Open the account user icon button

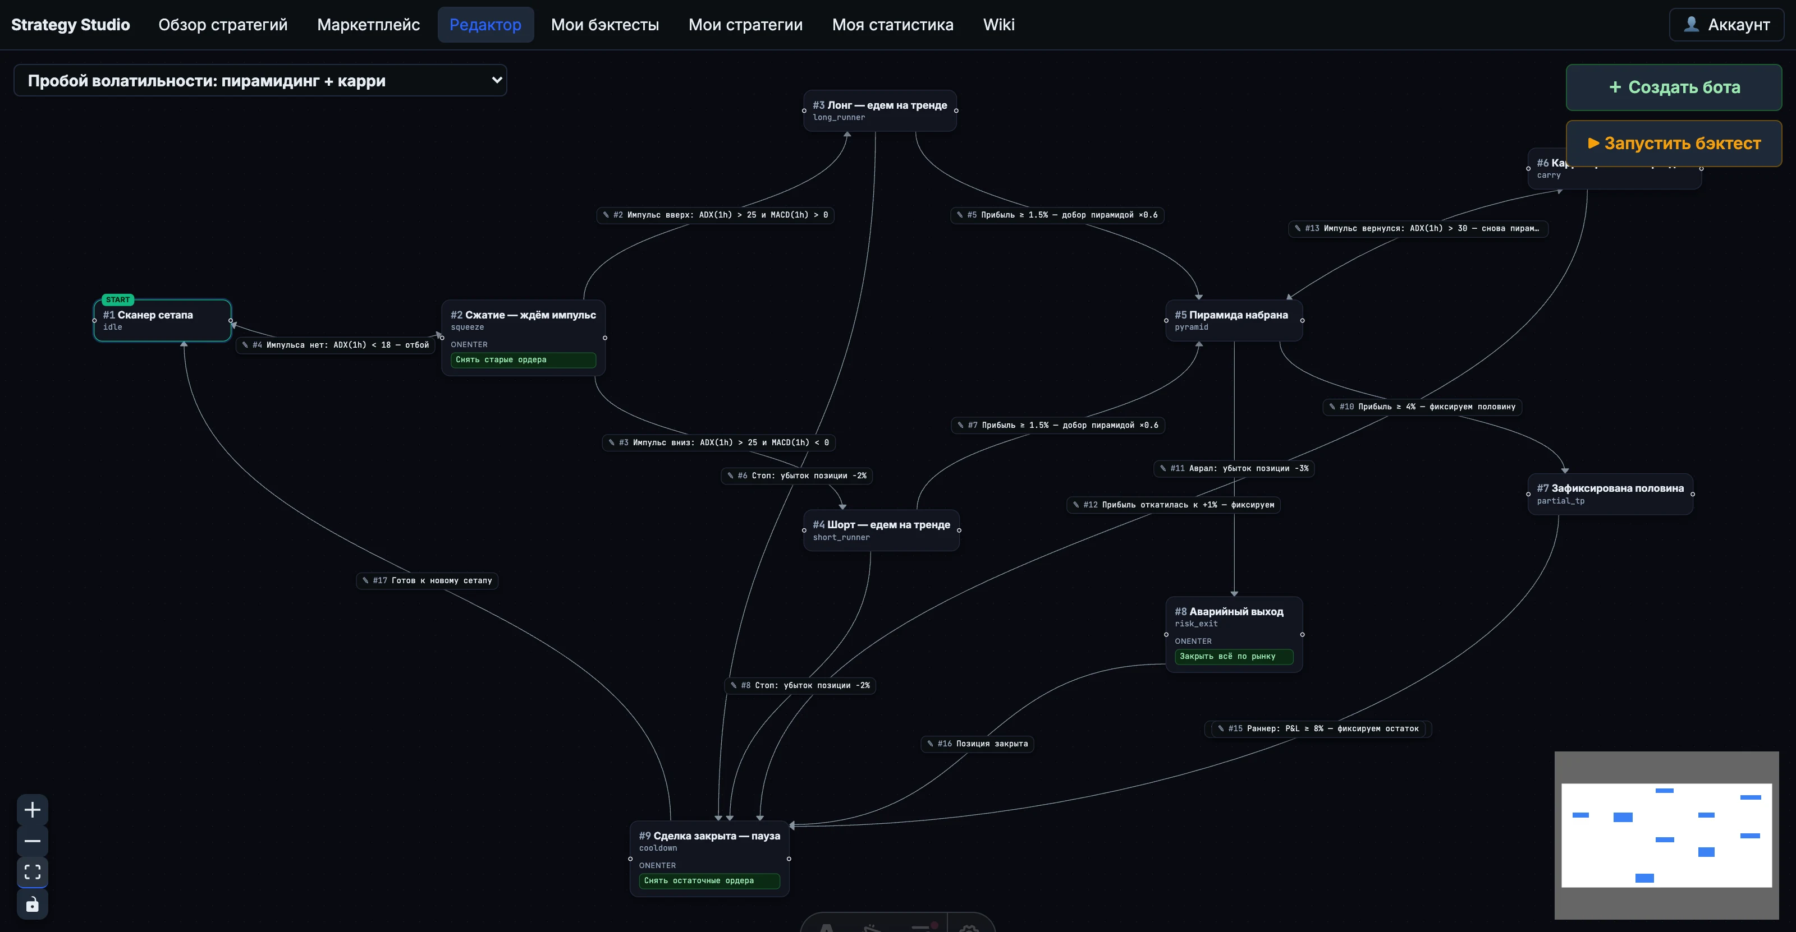point(1726,24)
